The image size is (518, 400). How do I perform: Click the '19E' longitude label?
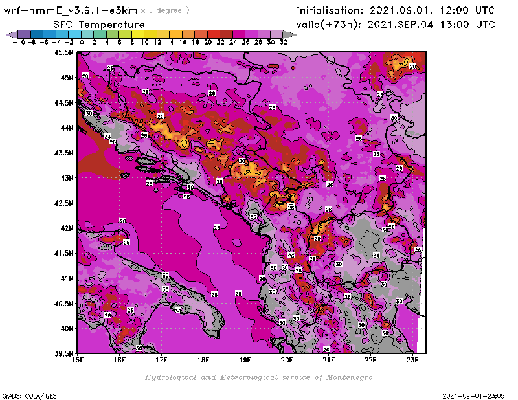[245, 360]
